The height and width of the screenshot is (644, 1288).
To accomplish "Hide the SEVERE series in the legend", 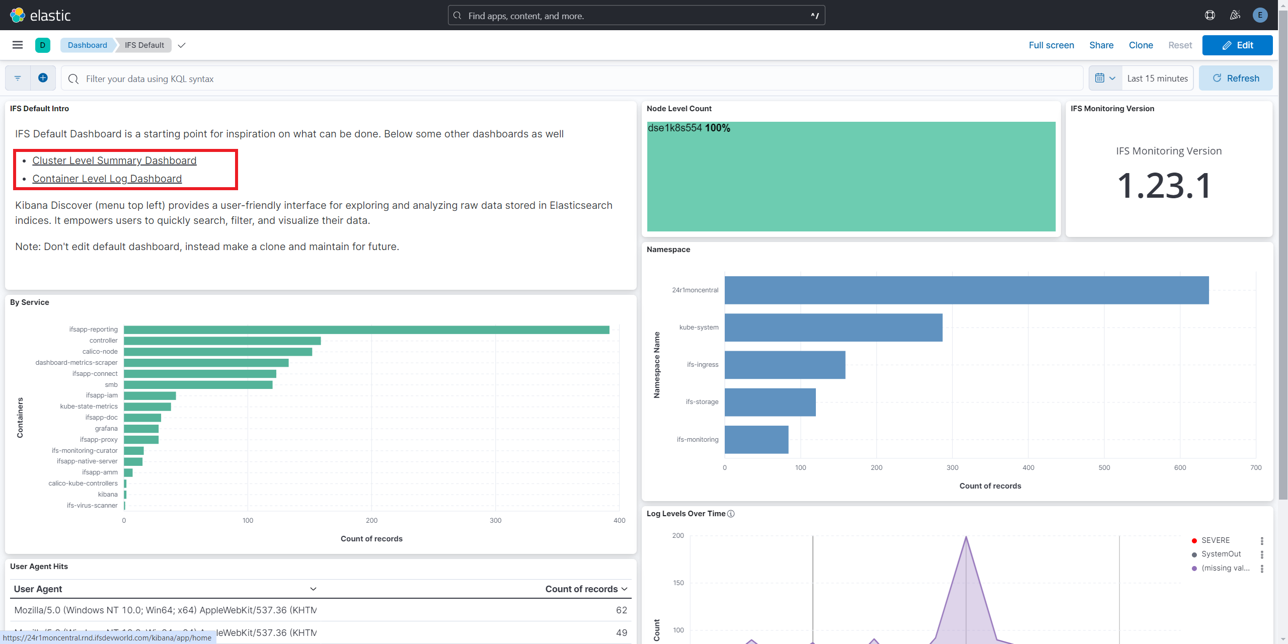I will [1216, 540].
